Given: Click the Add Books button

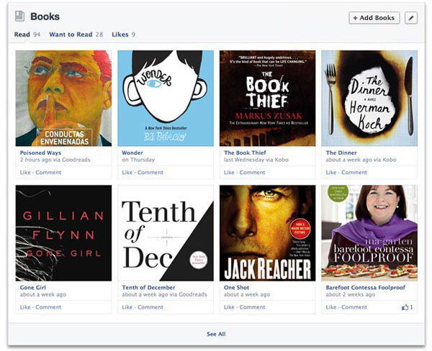Looking at the screenshot, I should click(374, 18).
